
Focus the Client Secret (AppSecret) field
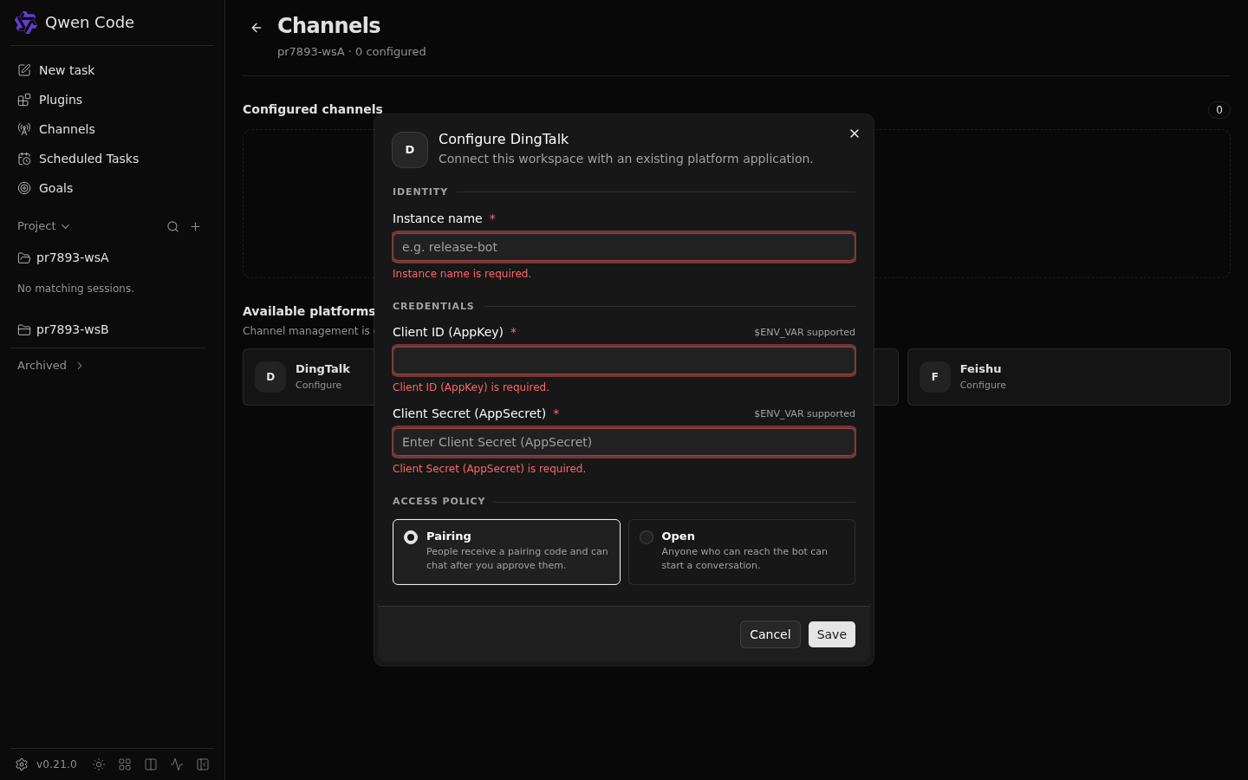coord(624,442)
